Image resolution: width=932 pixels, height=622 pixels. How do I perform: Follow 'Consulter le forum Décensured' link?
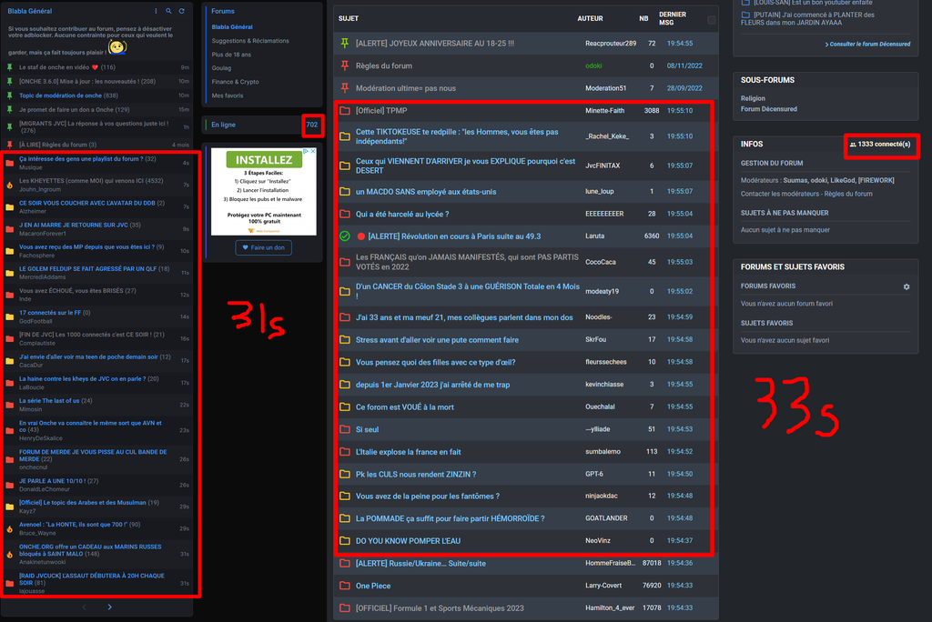coord(867,44)
